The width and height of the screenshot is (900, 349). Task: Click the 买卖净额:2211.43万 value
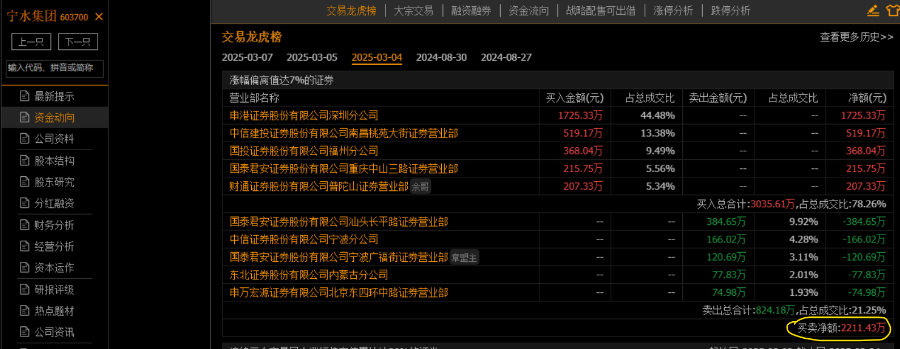842,328
